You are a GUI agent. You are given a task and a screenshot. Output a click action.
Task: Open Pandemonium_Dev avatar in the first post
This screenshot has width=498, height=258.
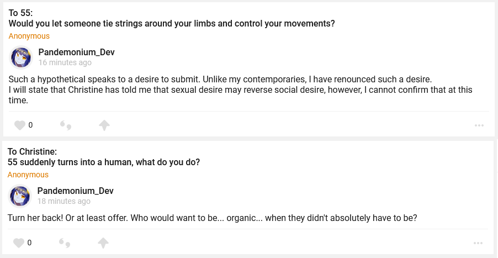pos(21,57)
